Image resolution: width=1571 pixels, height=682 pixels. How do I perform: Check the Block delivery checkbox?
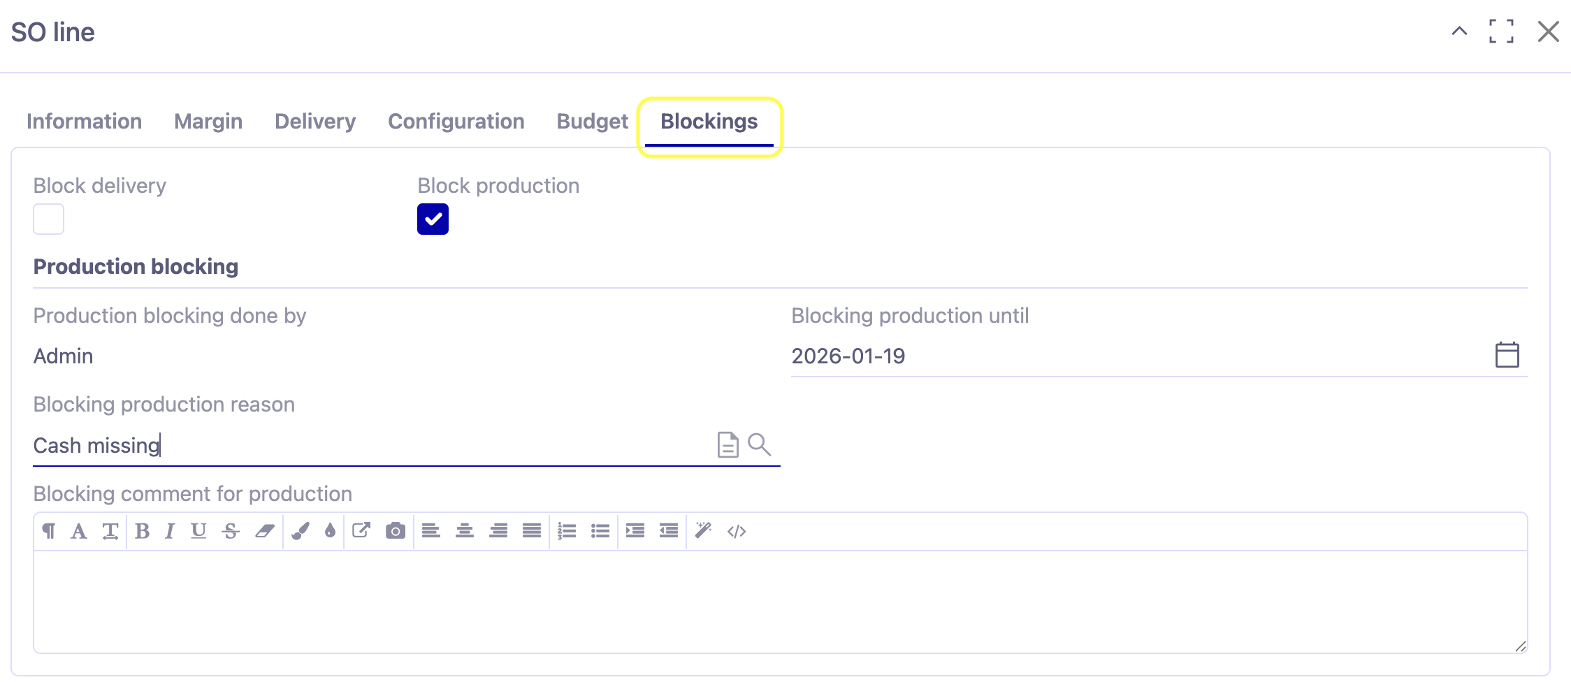[49, 219]
